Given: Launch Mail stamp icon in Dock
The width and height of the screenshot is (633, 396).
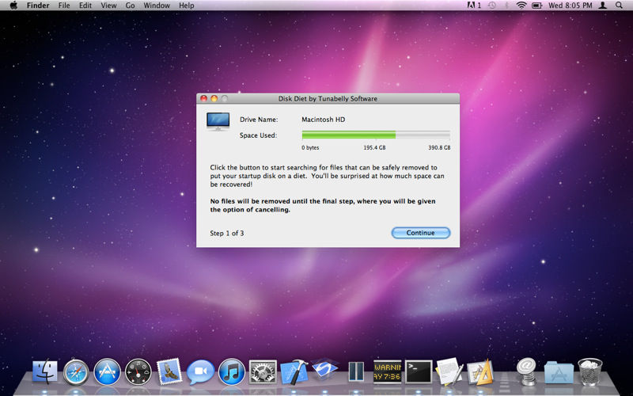Looking at the screenshot, I should [169, 371].
